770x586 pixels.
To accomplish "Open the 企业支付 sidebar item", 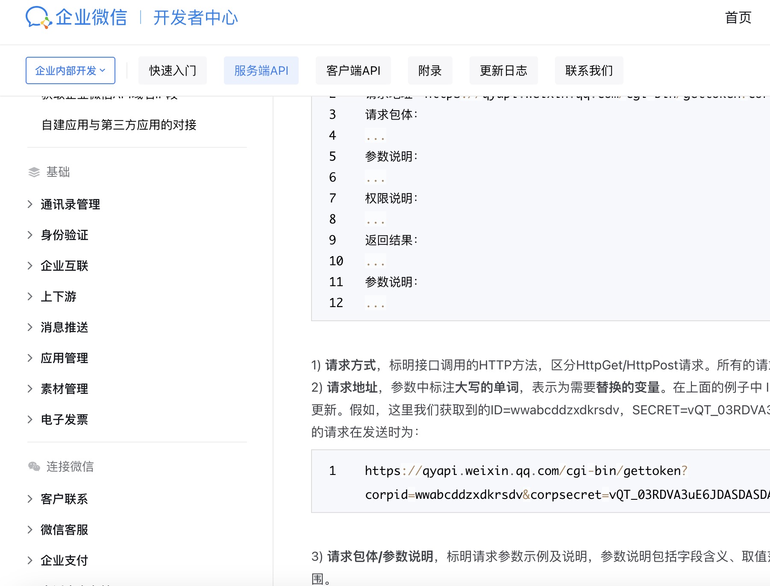I will point(65,560).
